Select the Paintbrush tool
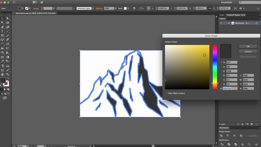 tap(7, 36)
